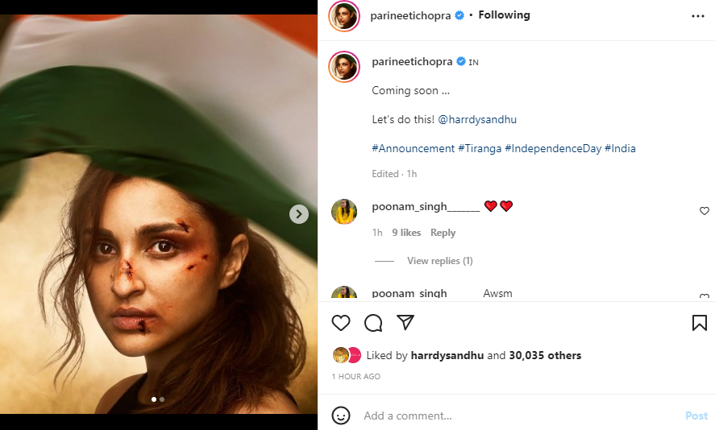Like poonam_singh's heart emoji comment
The height and width of the screenshot is (430, 715).
(x=704, y=211)
